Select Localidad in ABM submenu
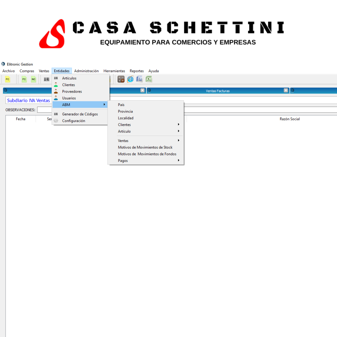337x337 pixels. 146,118
